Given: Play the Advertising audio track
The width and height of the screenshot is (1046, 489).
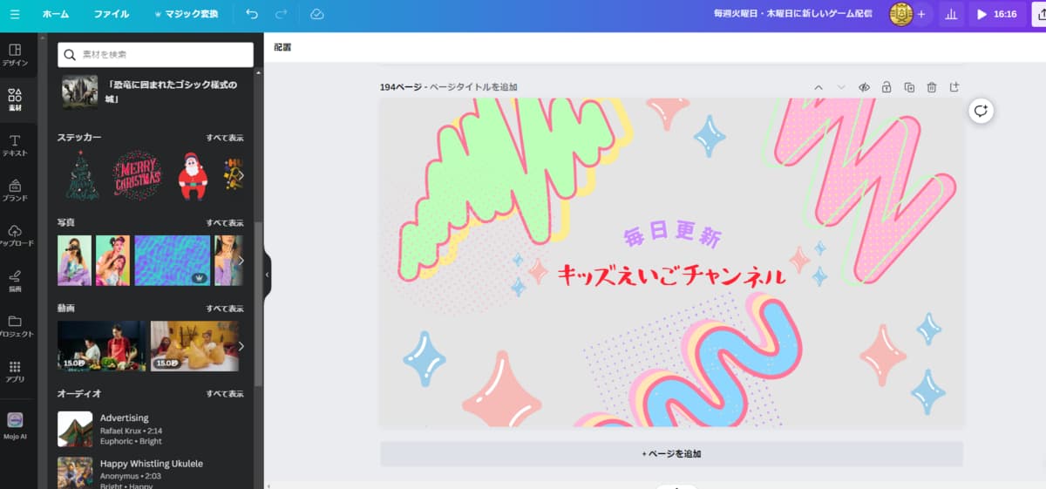Looking at the screenshot, I should tap(75, 429).
